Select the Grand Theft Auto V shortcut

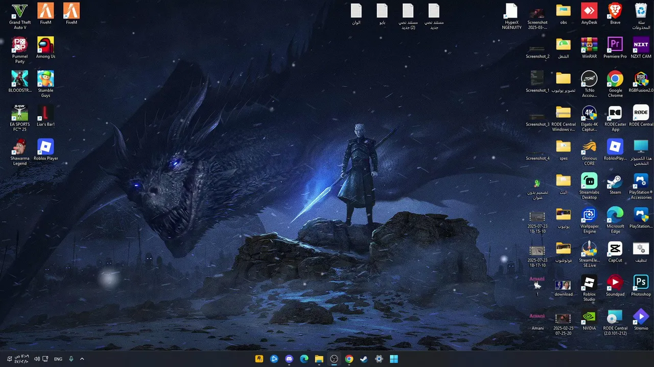(x=20, y=16)
